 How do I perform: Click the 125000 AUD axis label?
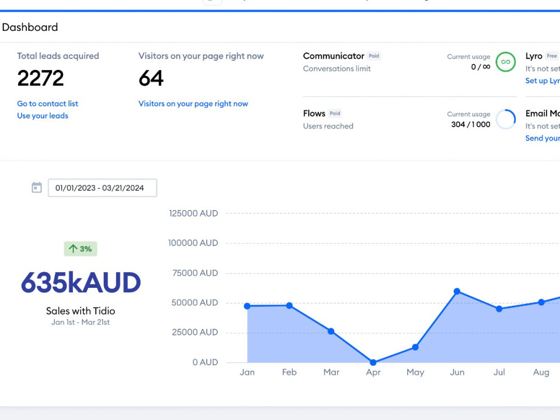coord(194,213)
